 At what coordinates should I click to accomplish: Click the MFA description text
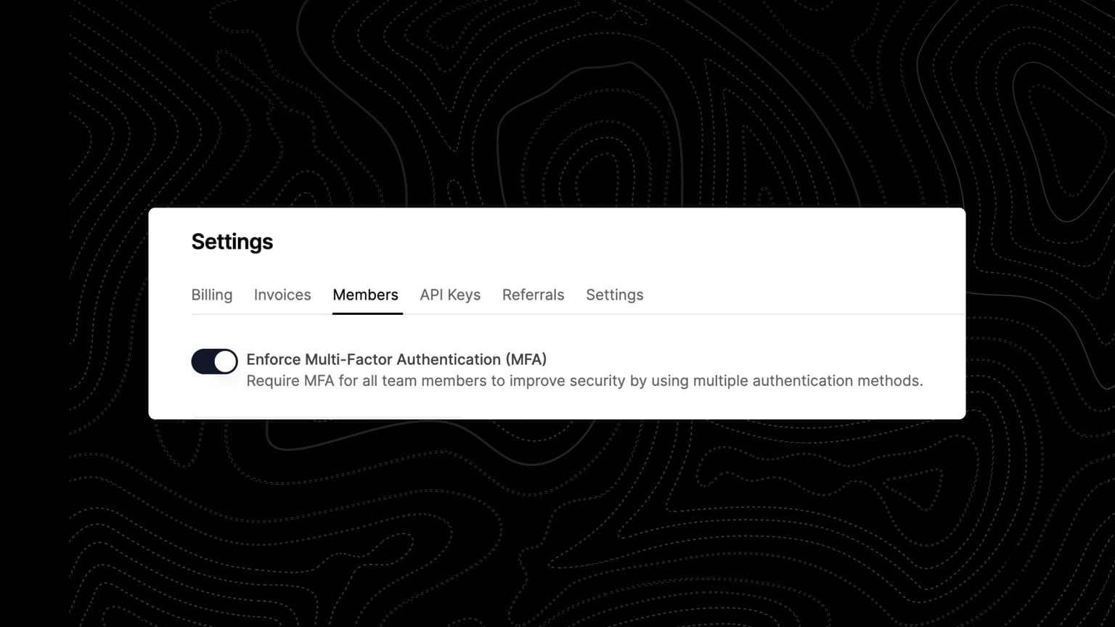point(584,380)
